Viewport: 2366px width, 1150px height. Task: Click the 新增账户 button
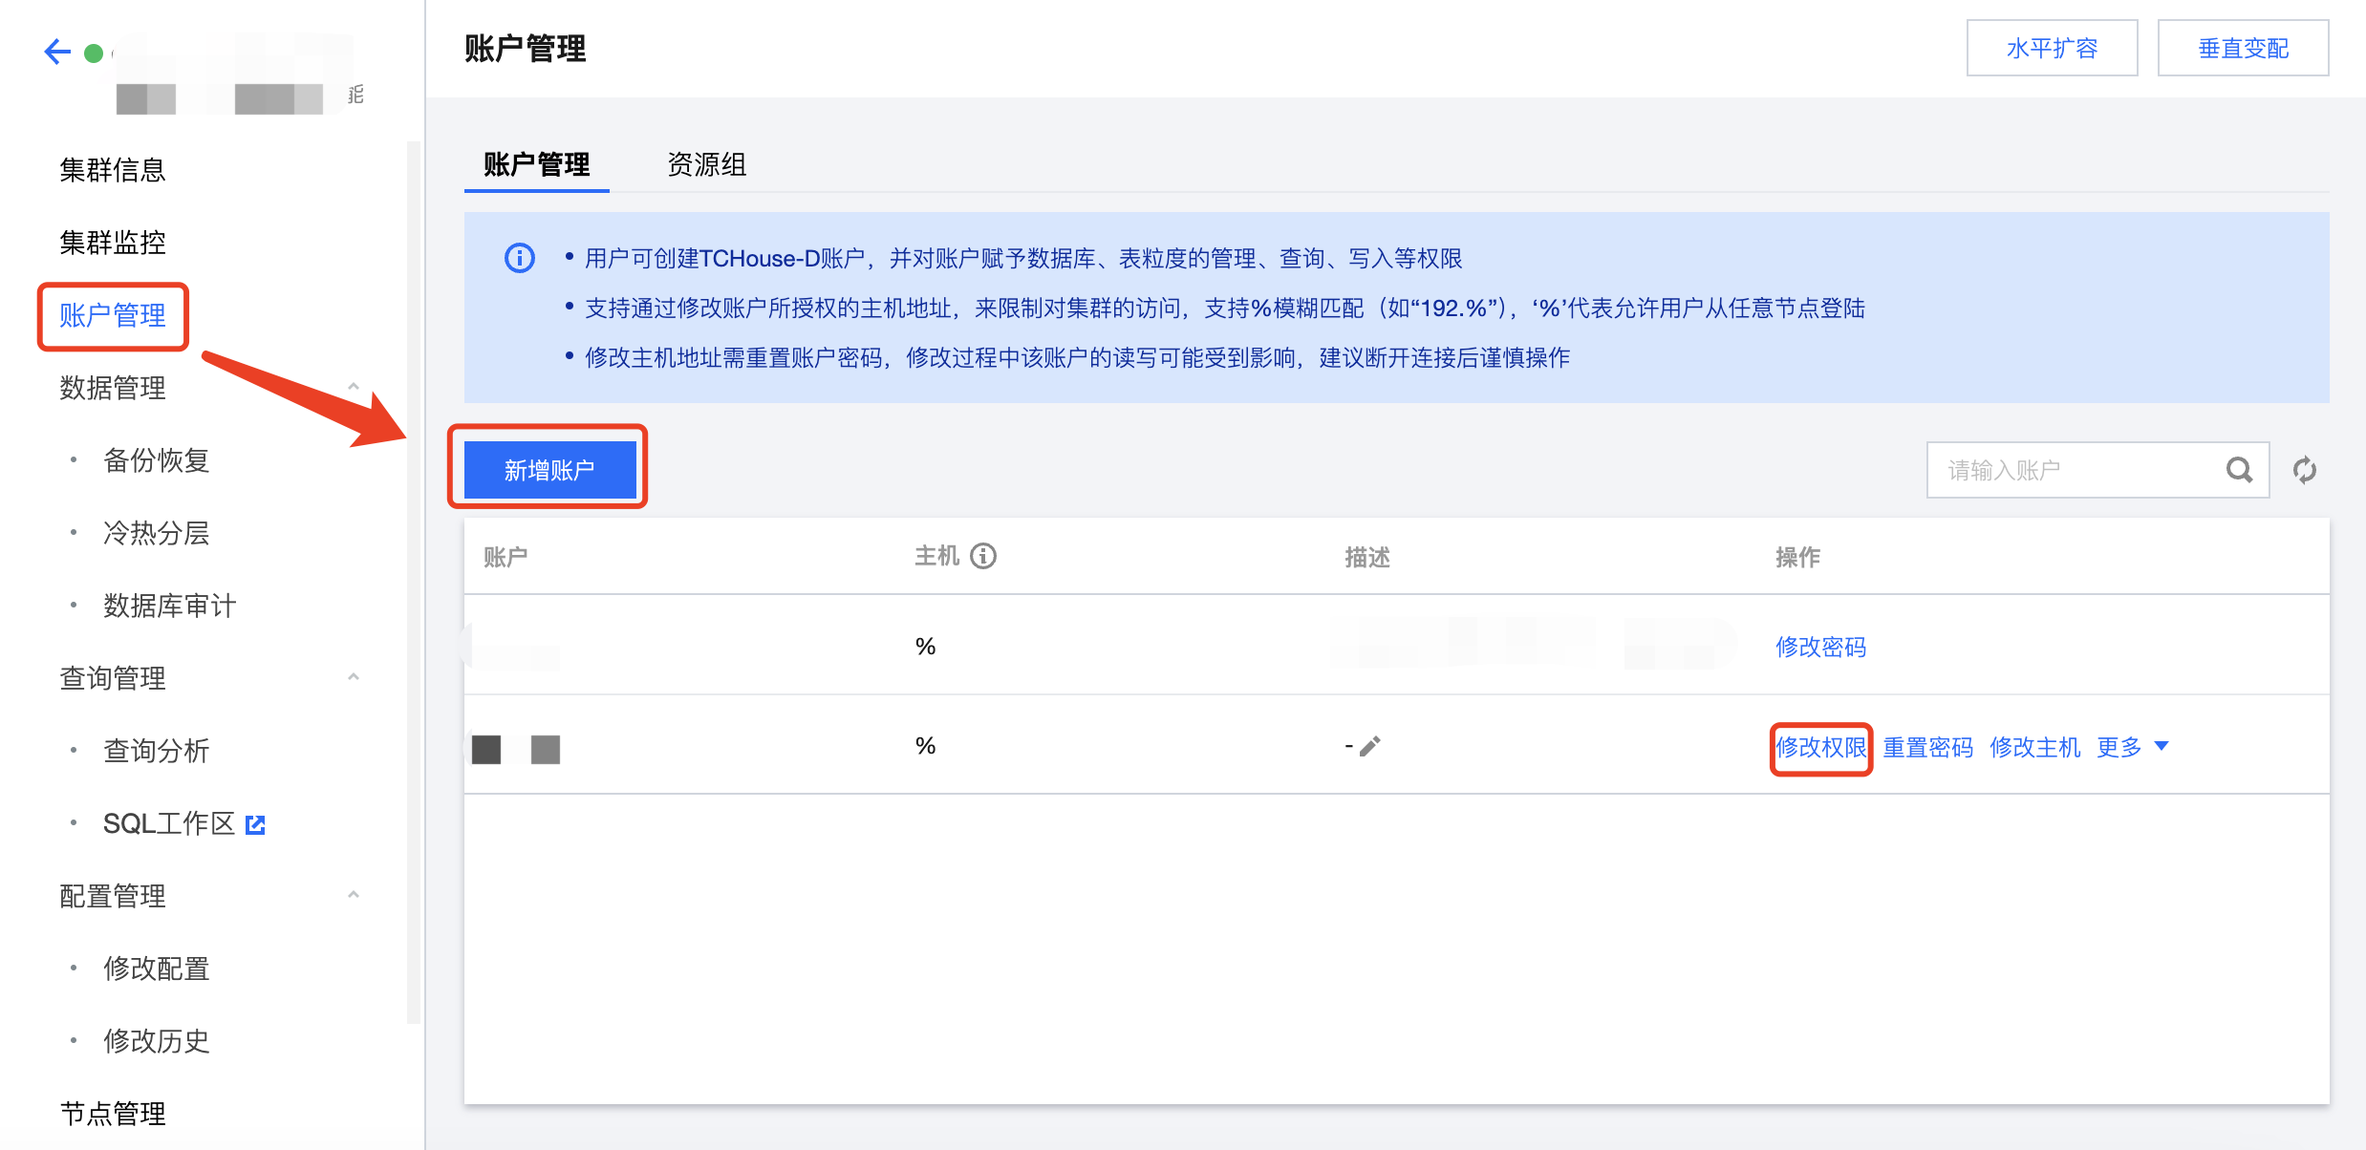[549, 470]
